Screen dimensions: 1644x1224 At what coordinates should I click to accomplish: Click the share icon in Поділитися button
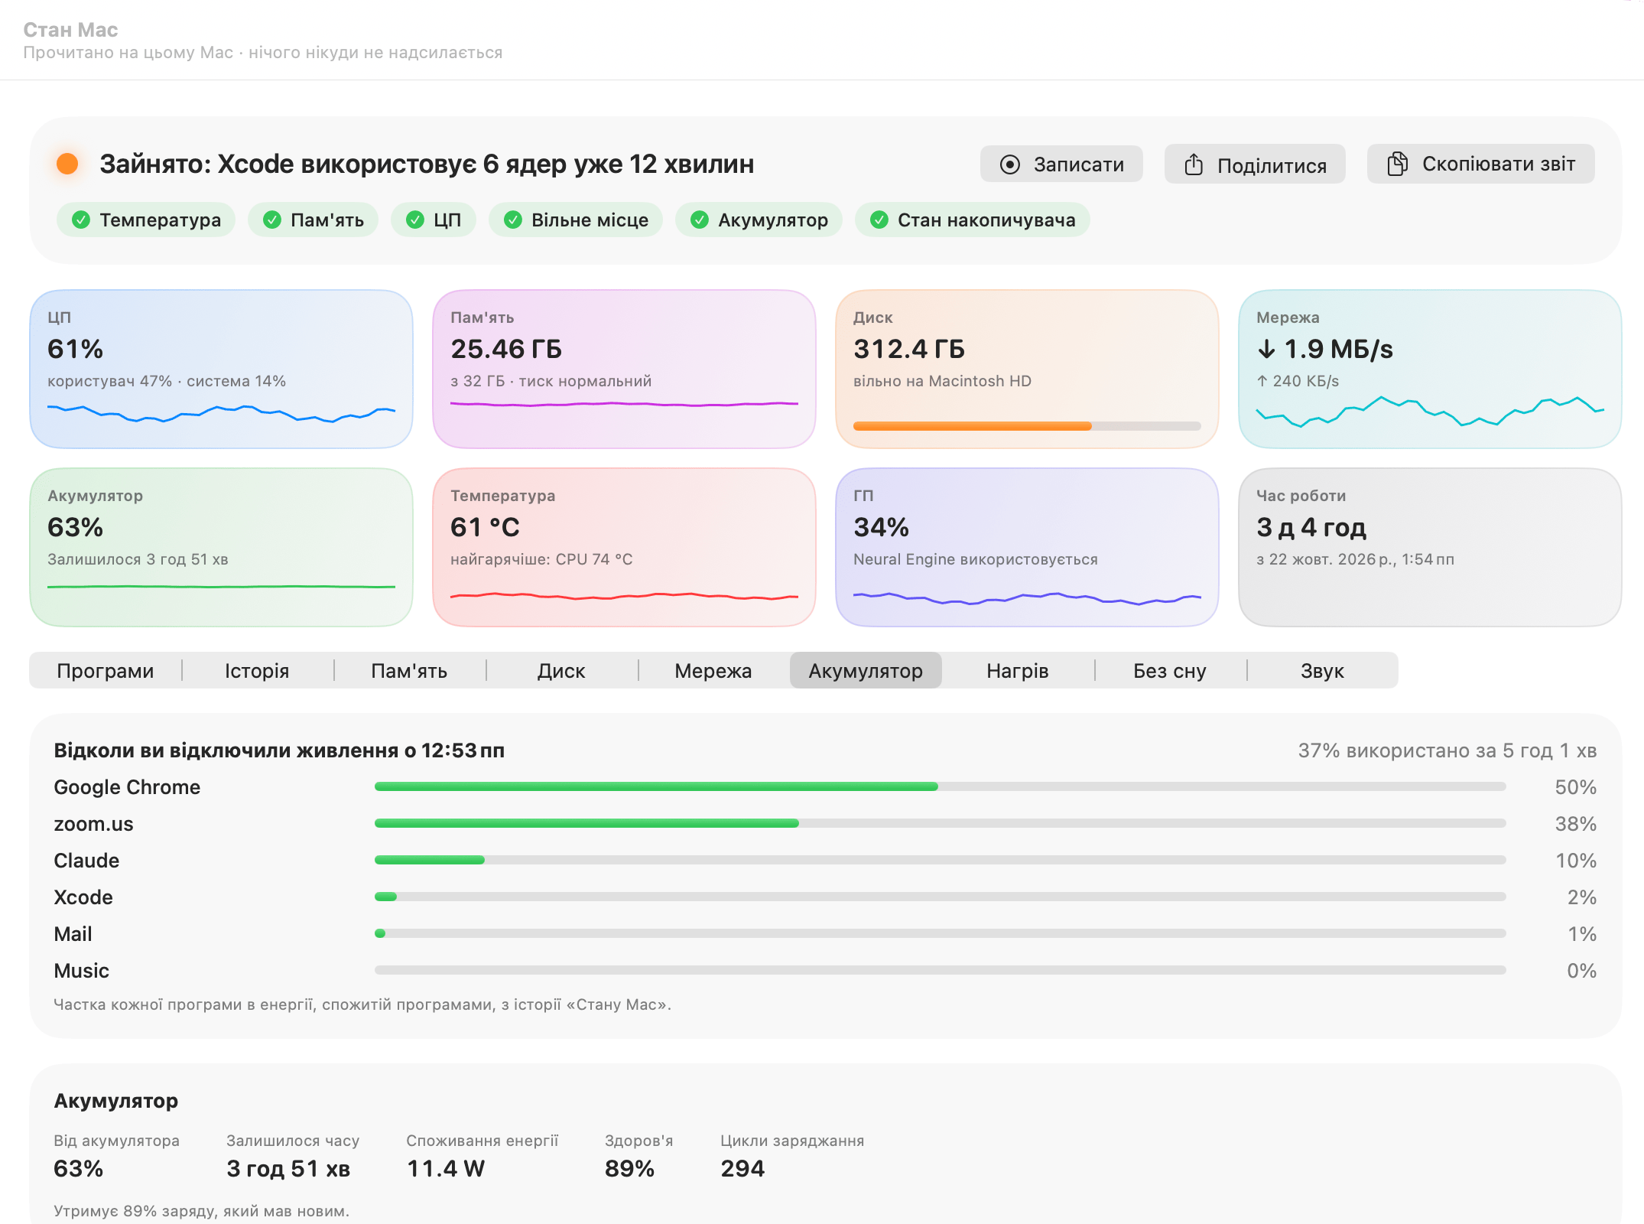pos(1194,164)
